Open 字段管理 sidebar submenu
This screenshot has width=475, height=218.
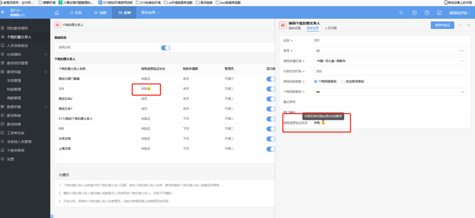14,80
